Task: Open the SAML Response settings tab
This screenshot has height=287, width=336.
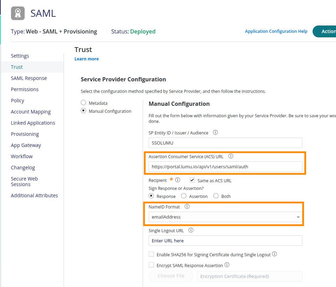Action: click(x=29, y=78)
